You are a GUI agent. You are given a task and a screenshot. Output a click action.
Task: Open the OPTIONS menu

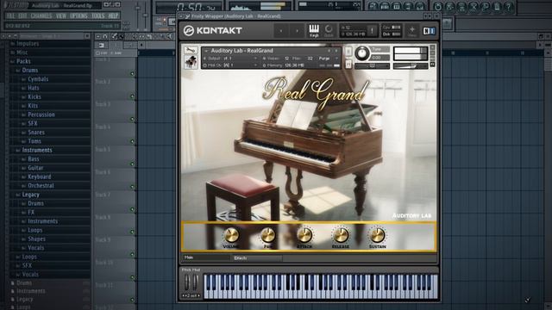pos(78,16)
